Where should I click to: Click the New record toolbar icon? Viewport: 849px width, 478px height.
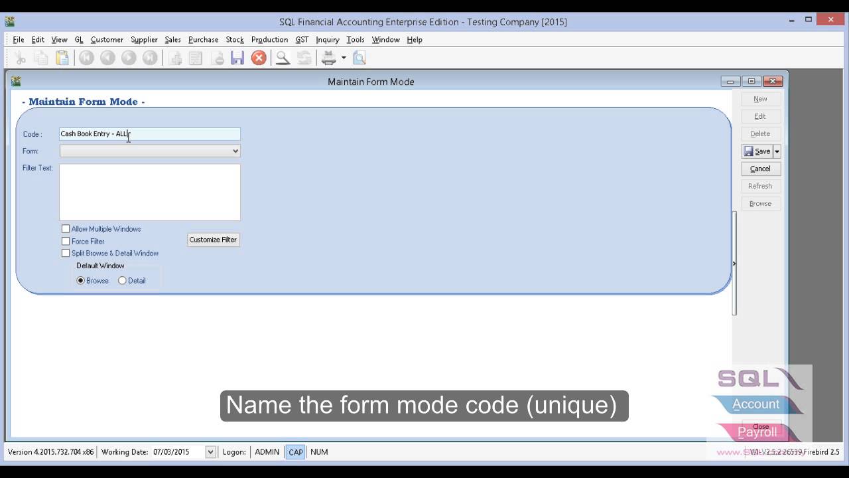pyautogui.click(x=175, y=58)
